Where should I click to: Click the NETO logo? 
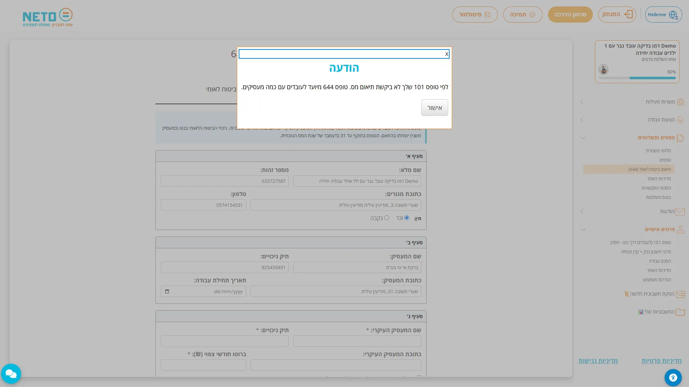tap(48, 17)
